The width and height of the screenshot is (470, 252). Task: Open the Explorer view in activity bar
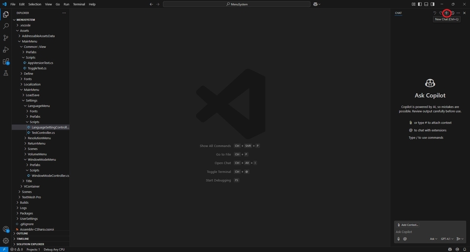(x=6, y=14)
